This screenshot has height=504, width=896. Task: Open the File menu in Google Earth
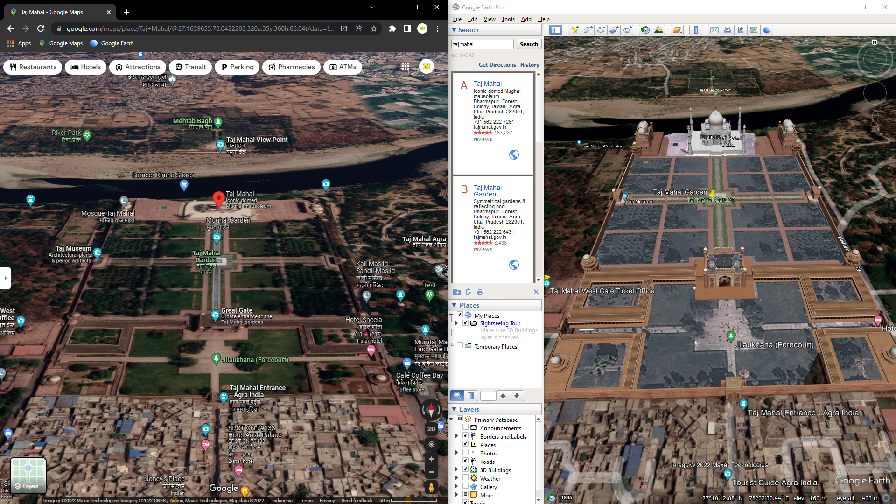pos(457,19)
